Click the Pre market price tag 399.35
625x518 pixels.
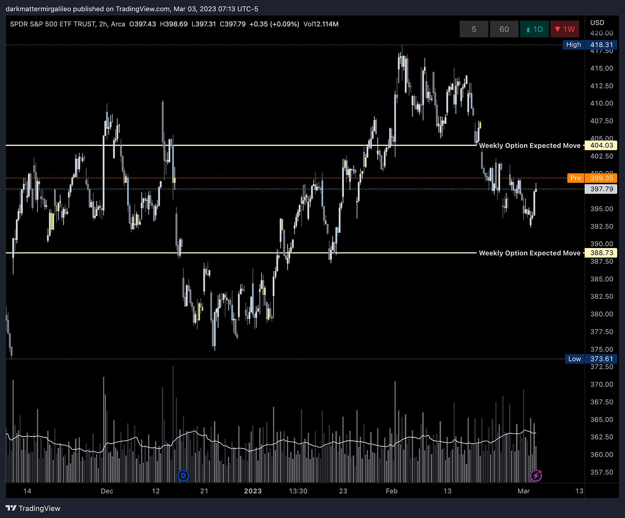592,178
